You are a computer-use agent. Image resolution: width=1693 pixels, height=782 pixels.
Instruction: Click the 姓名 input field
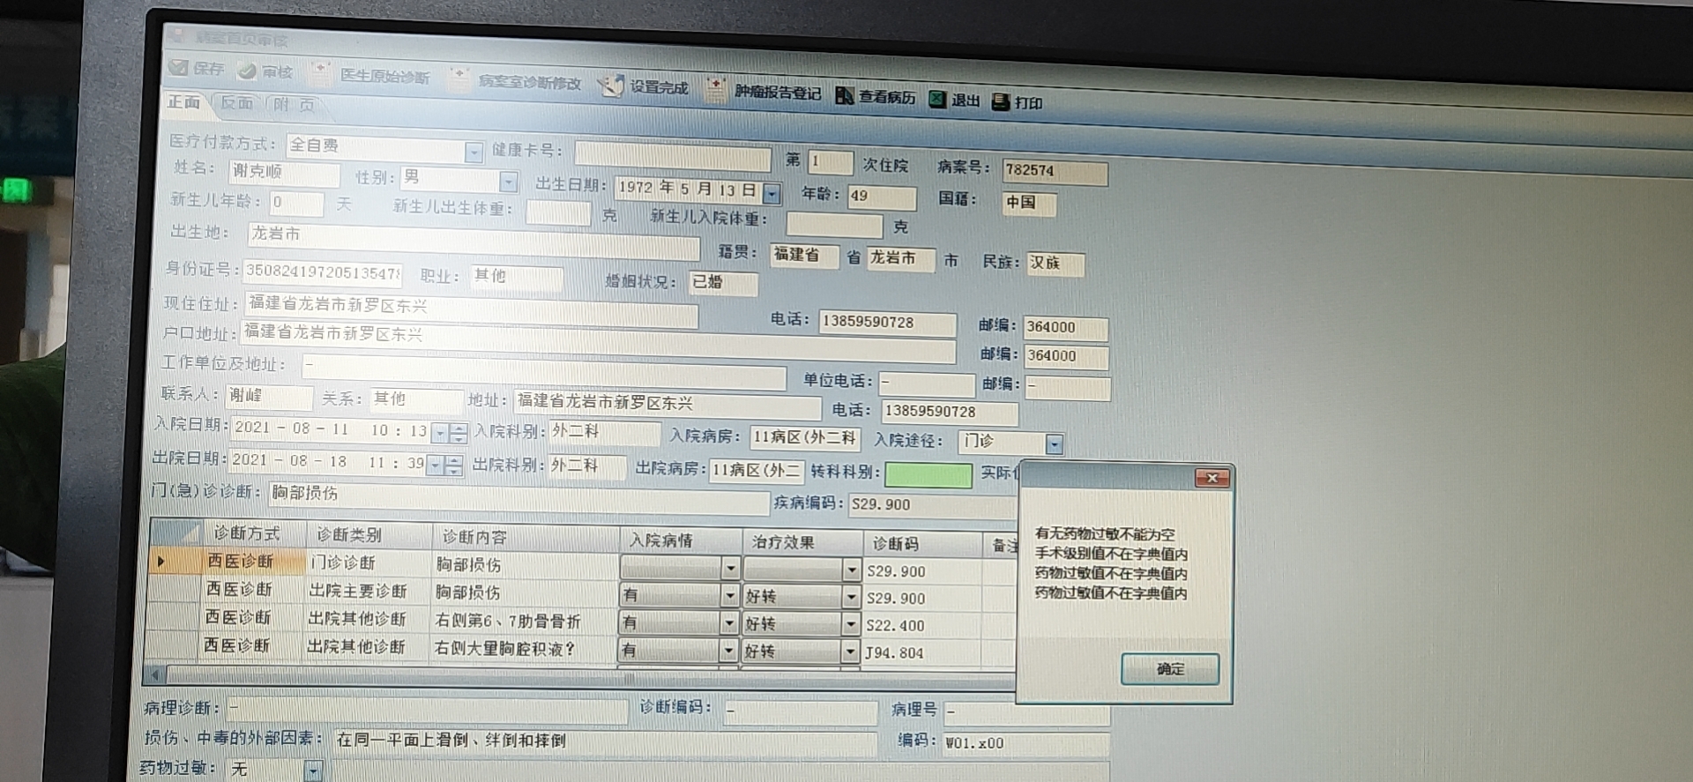(x=283, y=172)
